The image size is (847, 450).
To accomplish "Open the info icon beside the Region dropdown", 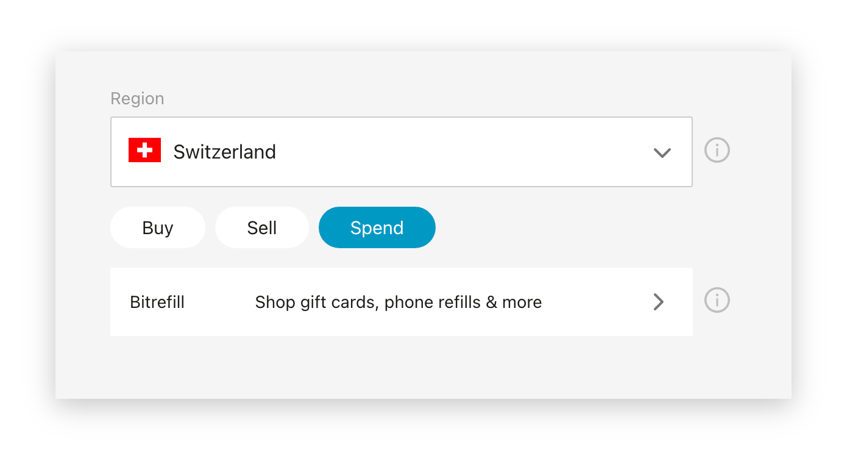I will click(717, 151).
